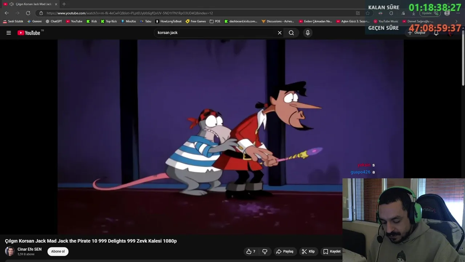Reload the page with the refresh icon
The image size is (465, 262).
pos(28,13)
